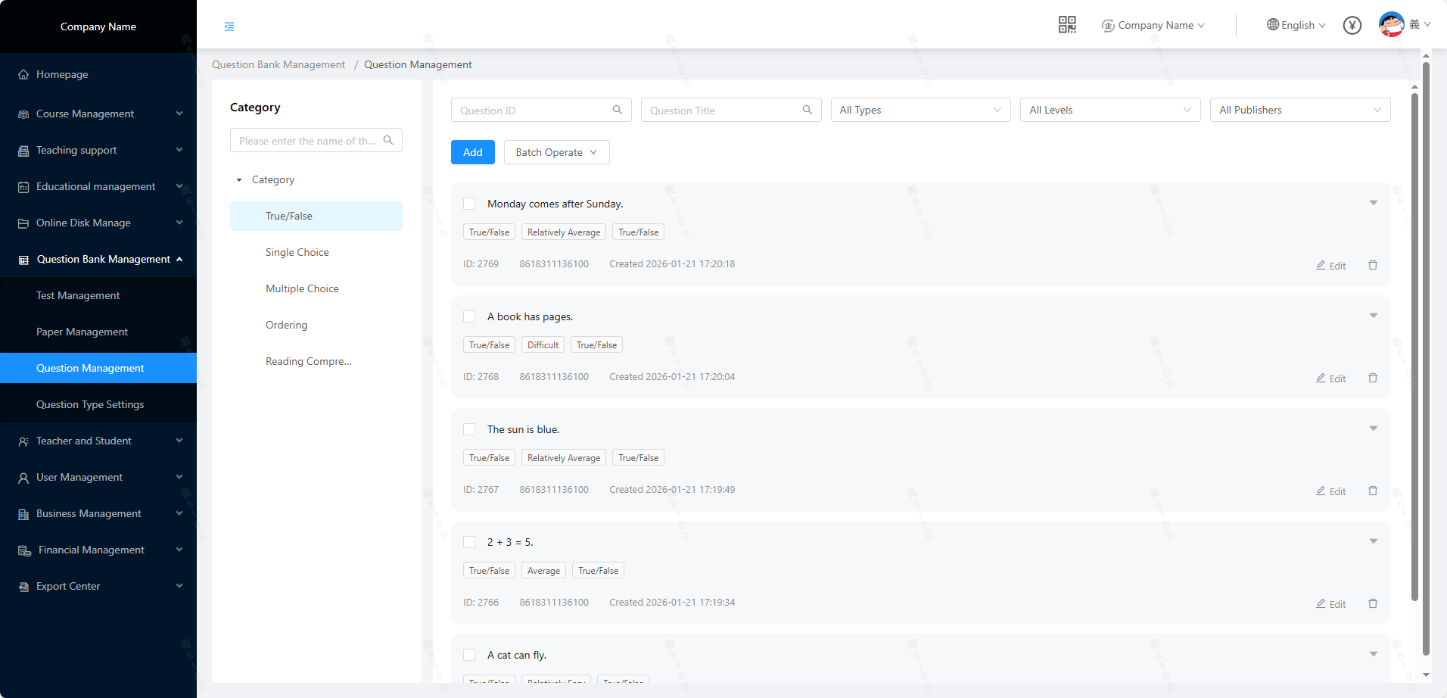
Task: Click the page vertical scrollbar
Action: coord(1426,356)
